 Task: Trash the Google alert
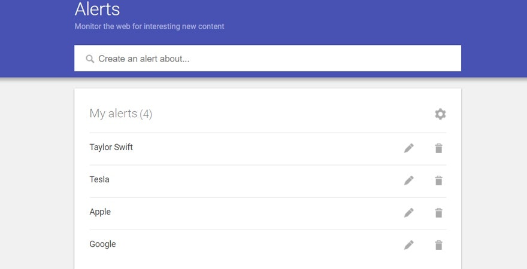pos(438,245)
